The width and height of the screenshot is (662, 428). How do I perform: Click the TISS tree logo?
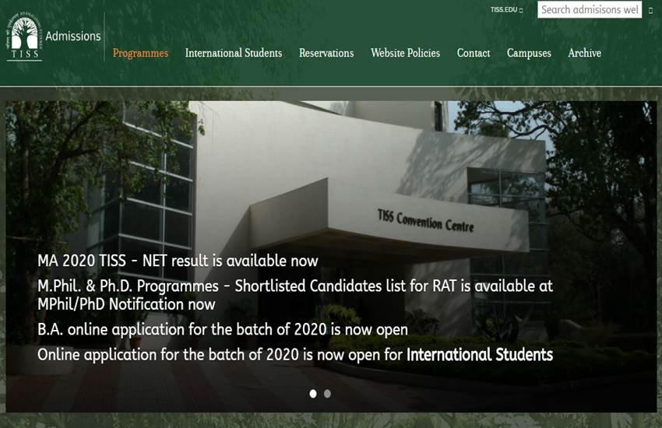(x=24, y=36)
